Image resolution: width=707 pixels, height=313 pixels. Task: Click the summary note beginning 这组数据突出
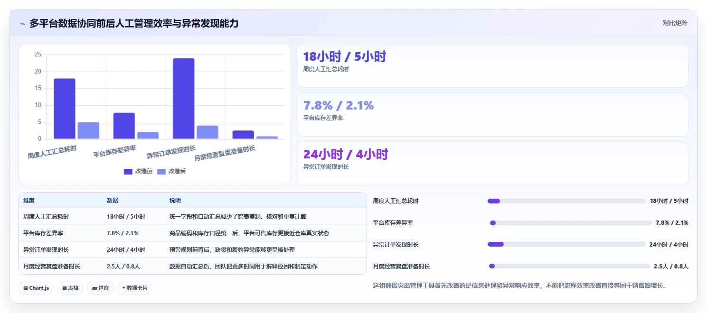click(x=520, y=286)
